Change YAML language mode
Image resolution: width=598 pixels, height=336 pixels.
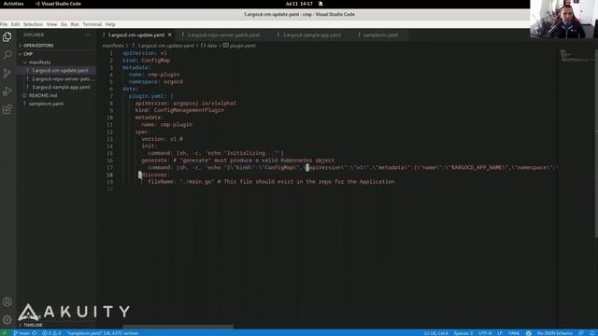[x=514, y=333]
